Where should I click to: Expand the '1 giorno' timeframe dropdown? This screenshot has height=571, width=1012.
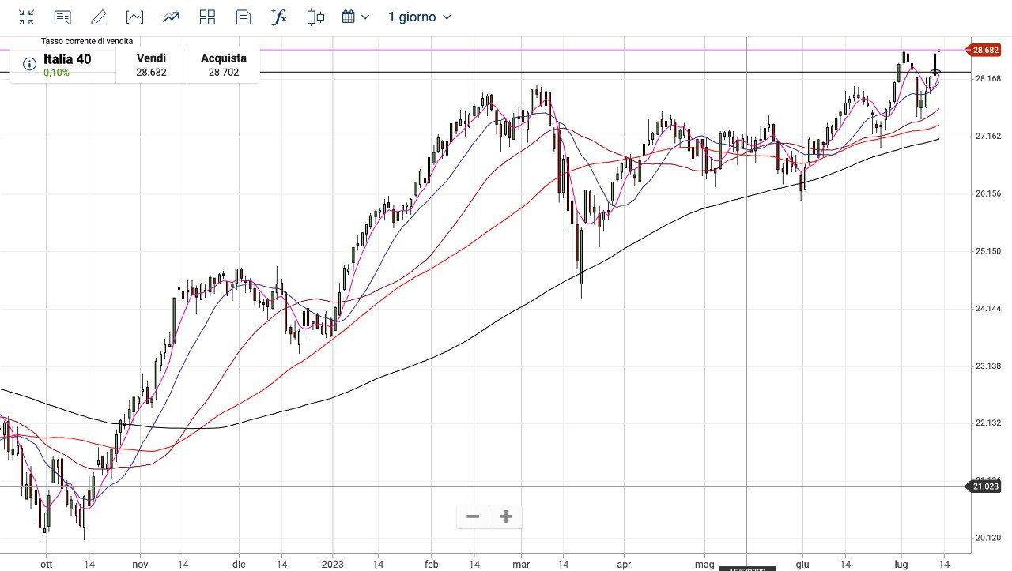(420, 17)
